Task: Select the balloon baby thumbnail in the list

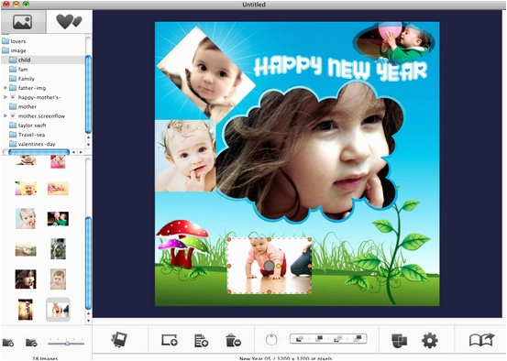Action: (58, 219)
